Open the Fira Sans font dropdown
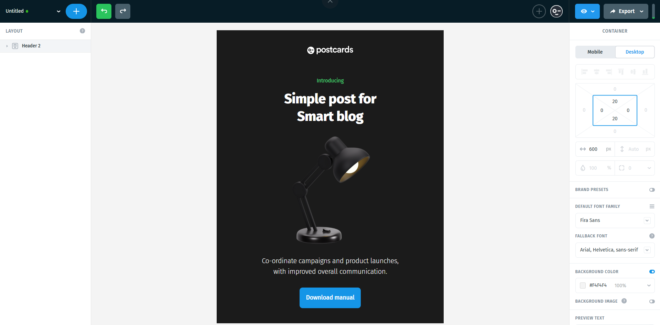Screen dimensions: 660x325 click(x=615, y=221)
